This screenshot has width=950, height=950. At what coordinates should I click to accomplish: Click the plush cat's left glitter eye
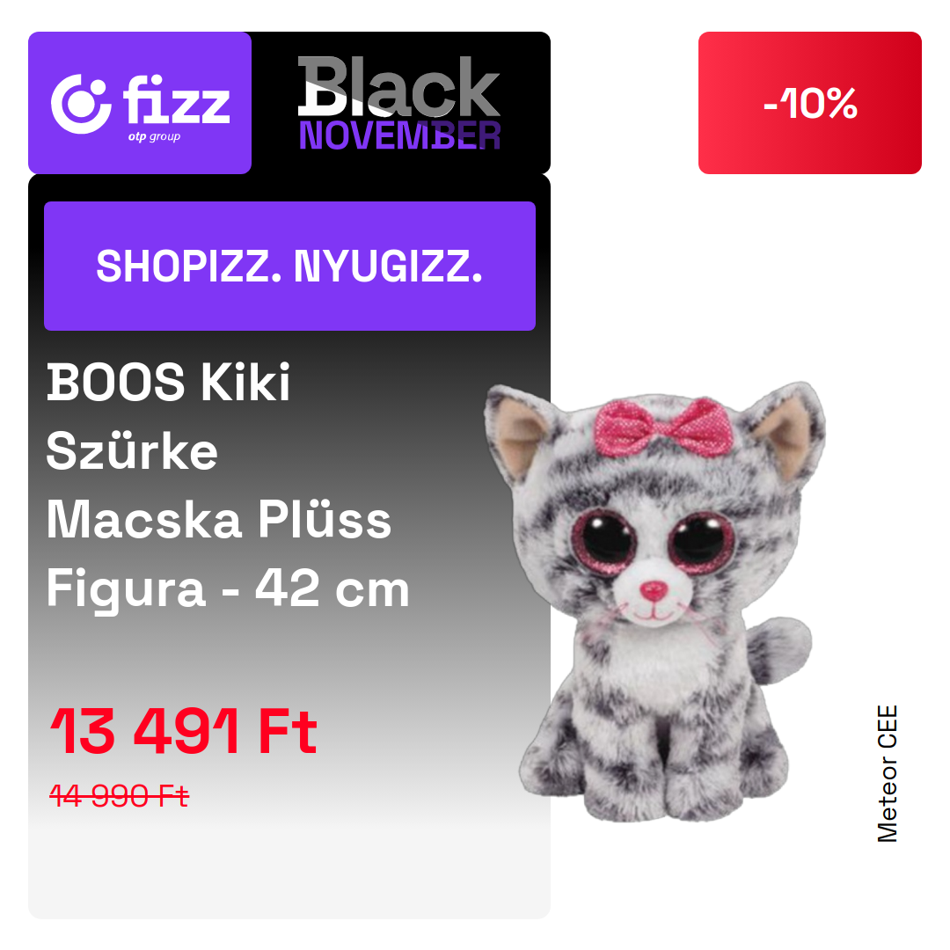(x=604, y=541)
